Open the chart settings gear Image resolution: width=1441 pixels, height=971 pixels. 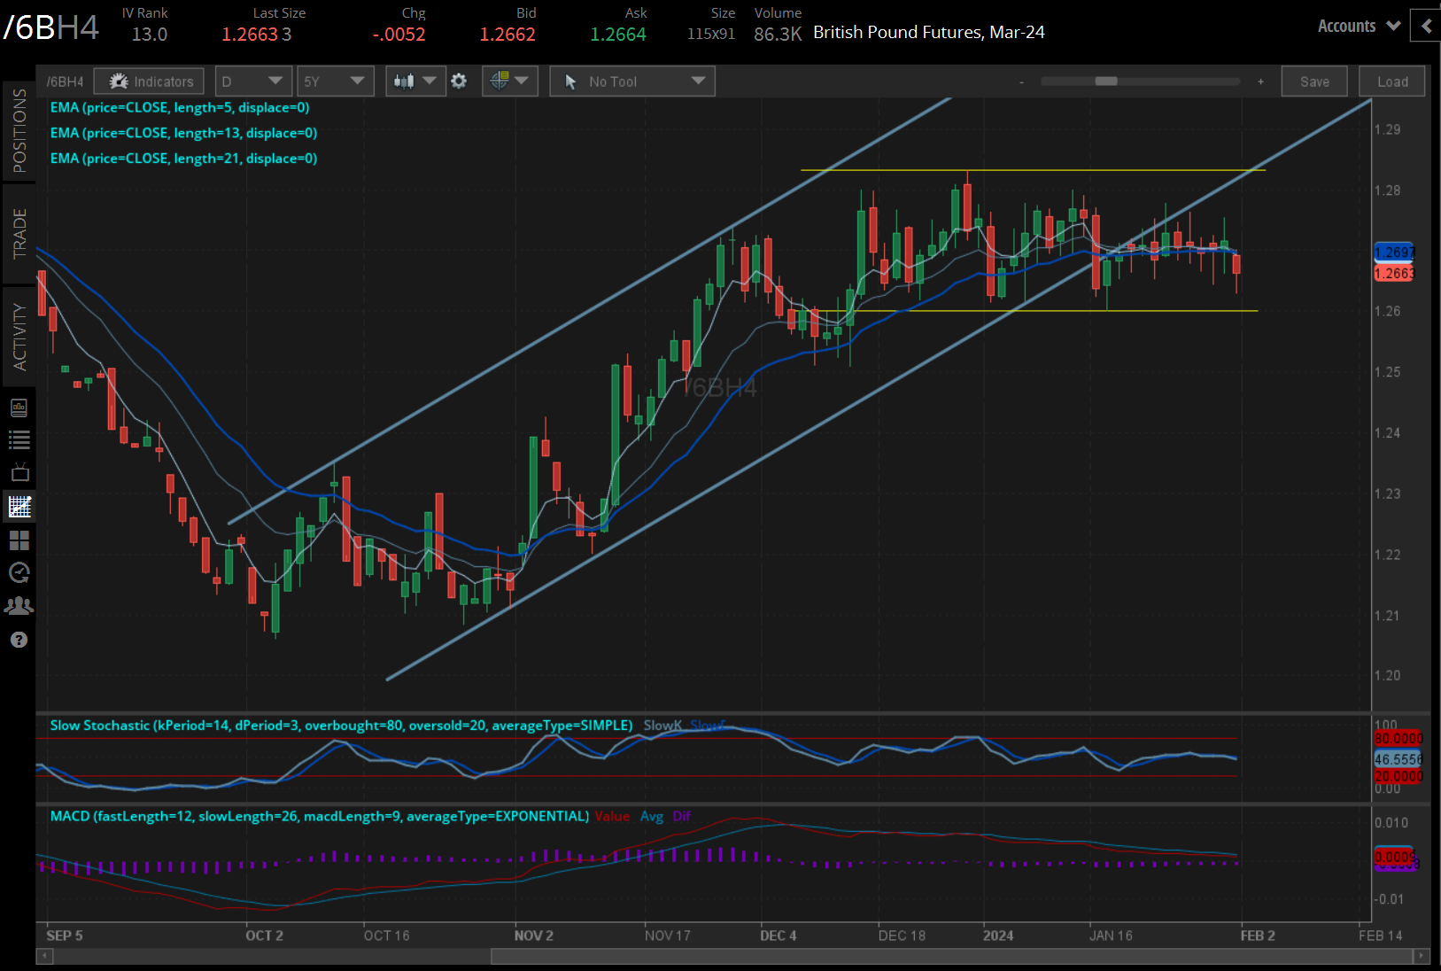[x=459, y=82]
